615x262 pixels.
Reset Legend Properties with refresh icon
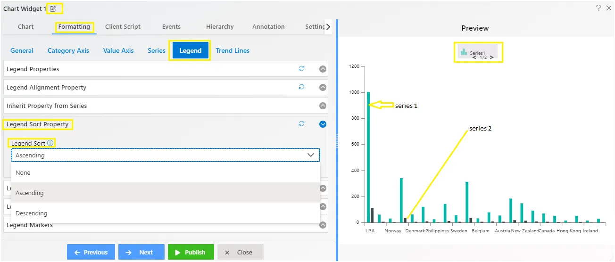point(301,69)
